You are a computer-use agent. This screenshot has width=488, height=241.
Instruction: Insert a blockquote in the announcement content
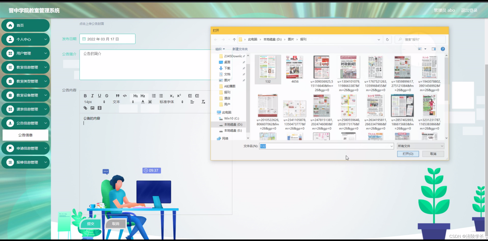pos(117,96)
